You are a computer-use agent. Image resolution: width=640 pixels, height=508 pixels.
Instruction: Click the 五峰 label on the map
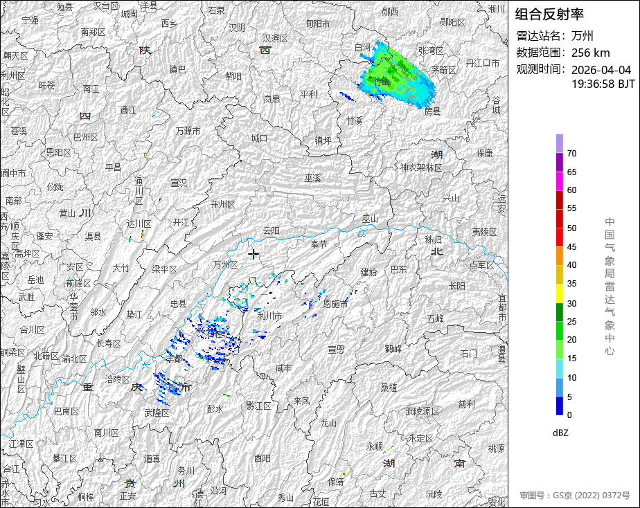435,318
